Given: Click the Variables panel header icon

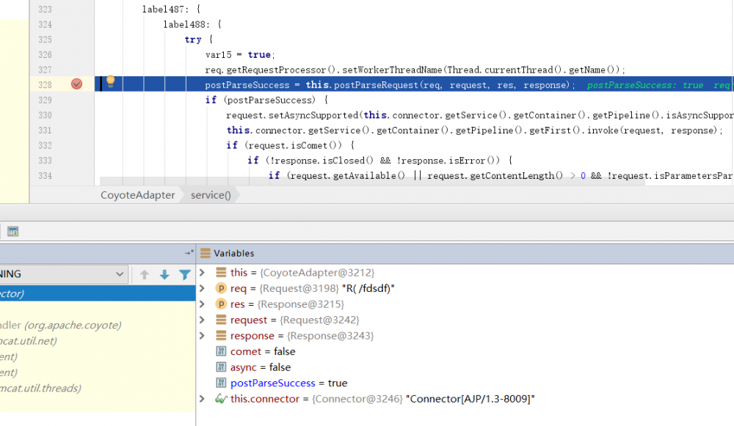Looking at the screenshot, I should point(205,253).
